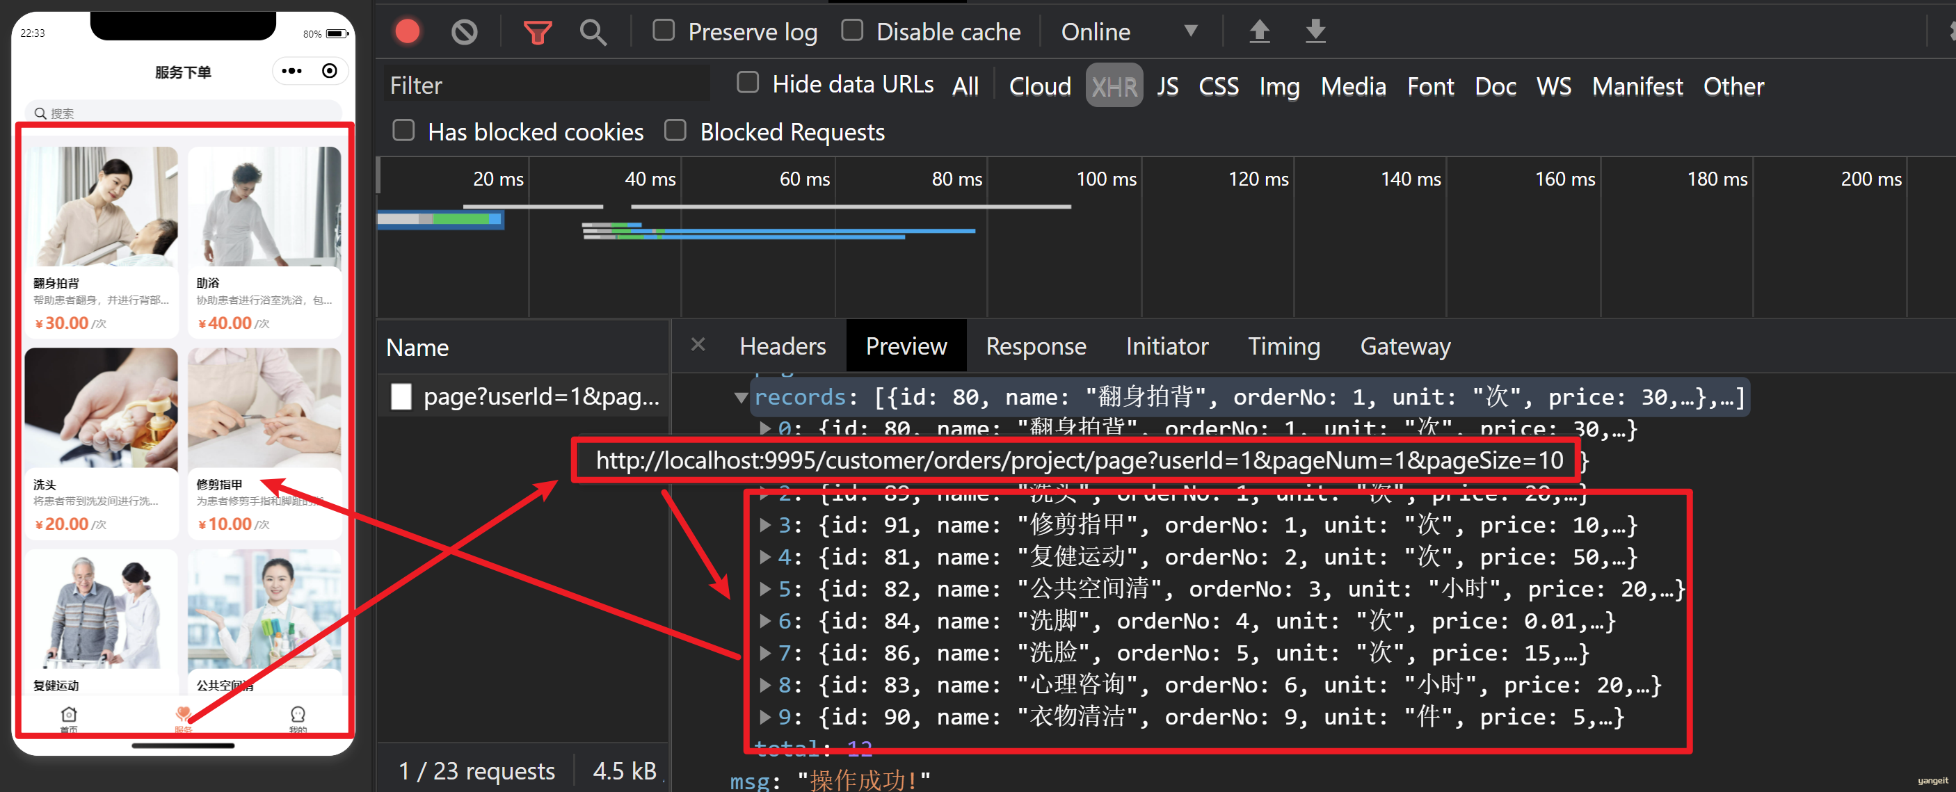The height and width of the screenshot is (792, 1956).
Task: Filter requests by All
Action: (x=965, y=86)
